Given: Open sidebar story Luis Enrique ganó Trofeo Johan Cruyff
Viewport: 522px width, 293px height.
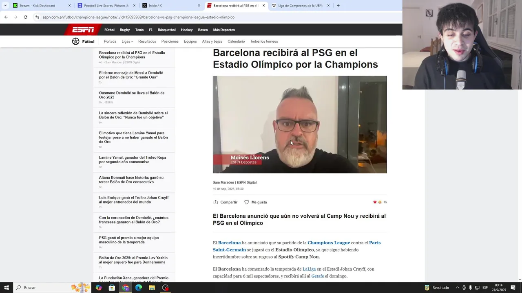Looking at the screenshot, I should point(134,200).
